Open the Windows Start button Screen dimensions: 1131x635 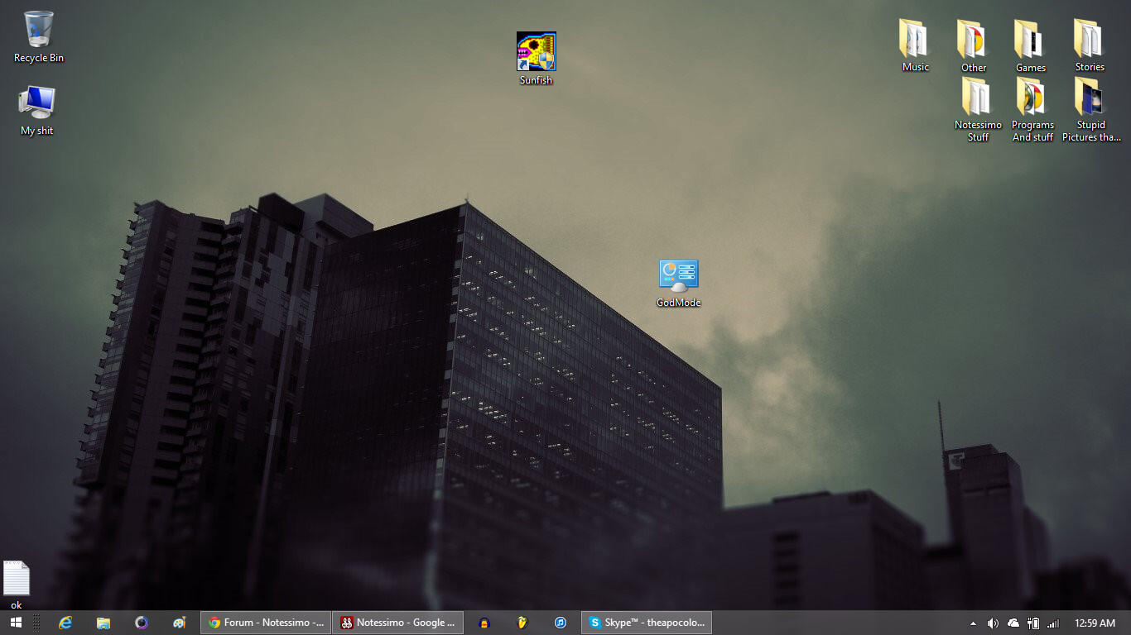point(16,623)
